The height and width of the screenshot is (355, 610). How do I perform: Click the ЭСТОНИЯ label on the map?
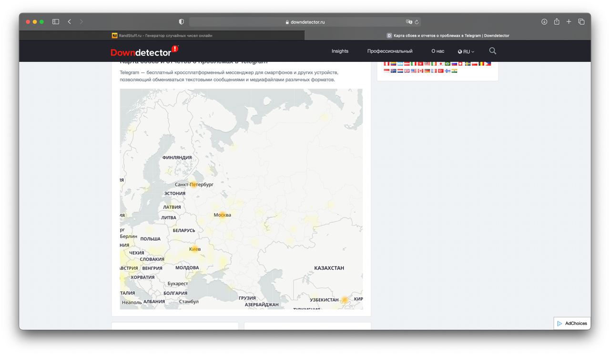pos(175,193)
